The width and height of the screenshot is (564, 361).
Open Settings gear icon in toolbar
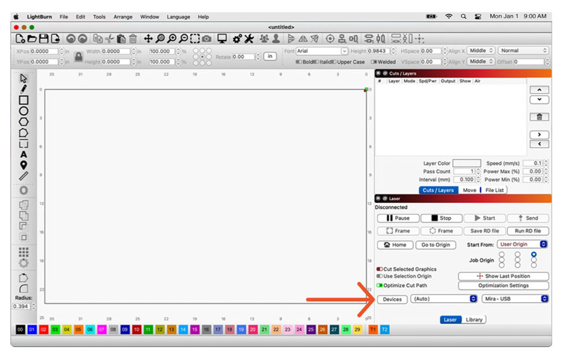237,39
